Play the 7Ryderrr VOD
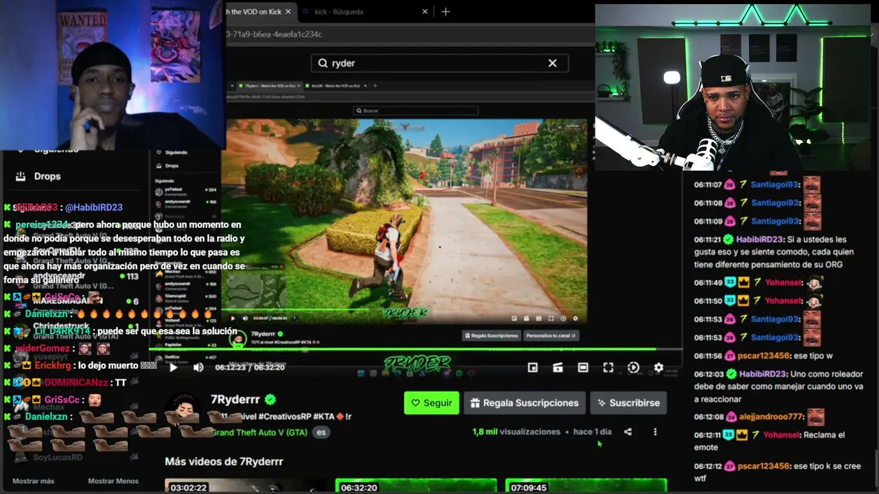The image size is (879, 494). coord(173,368)
